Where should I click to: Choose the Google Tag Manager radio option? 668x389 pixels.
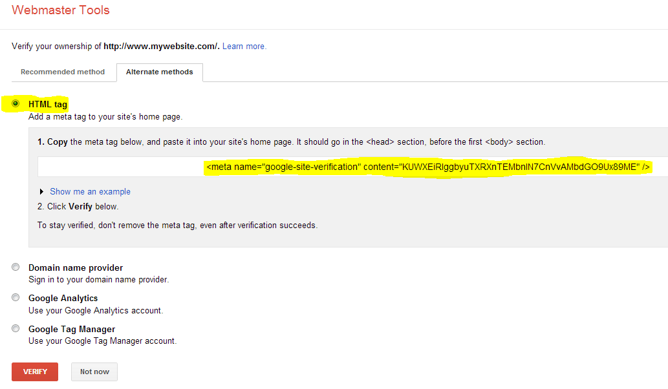pos(16,328)
